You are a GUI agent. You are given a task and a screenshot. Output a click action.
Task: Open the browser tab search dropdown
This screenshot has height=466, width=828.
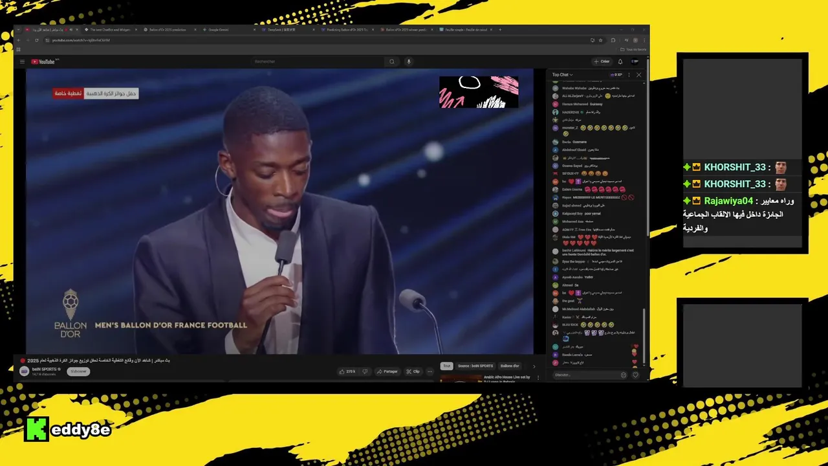(19, 29)
